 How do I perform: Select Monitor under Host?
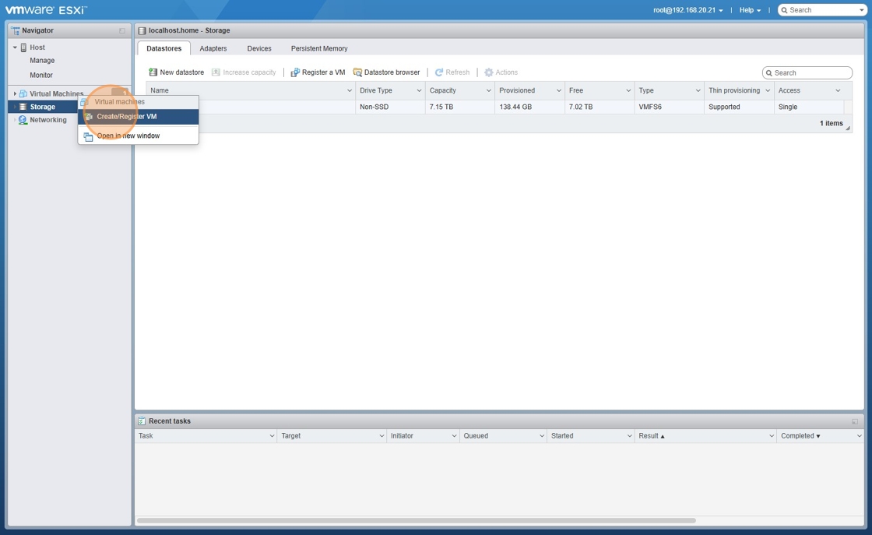pos(41,75)
